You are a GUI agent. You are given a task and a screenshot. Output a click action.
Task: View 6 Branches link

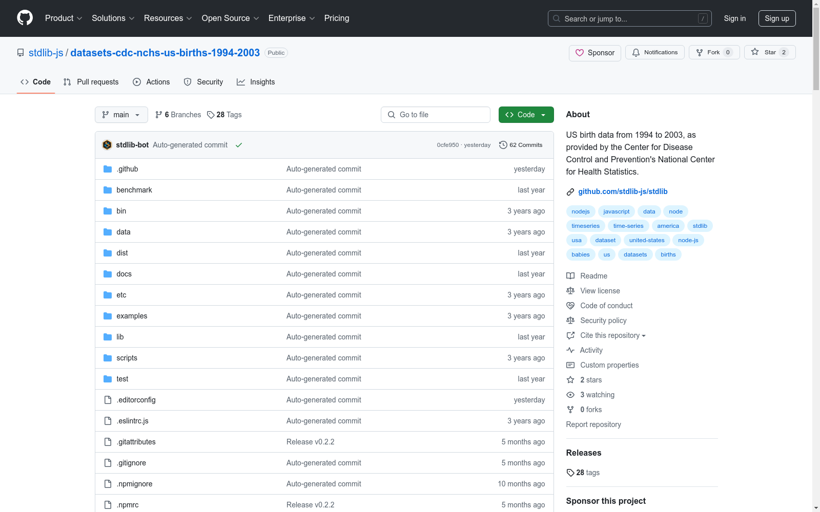click(x=178, y=115)
